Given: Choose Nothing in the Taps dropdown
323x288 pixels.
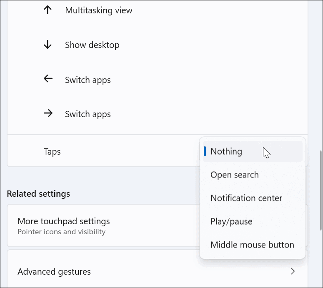Looking at the screenshot, I should tap(226, 151).
